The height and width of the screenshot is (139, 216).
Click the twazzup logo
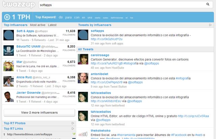[19, 4]
